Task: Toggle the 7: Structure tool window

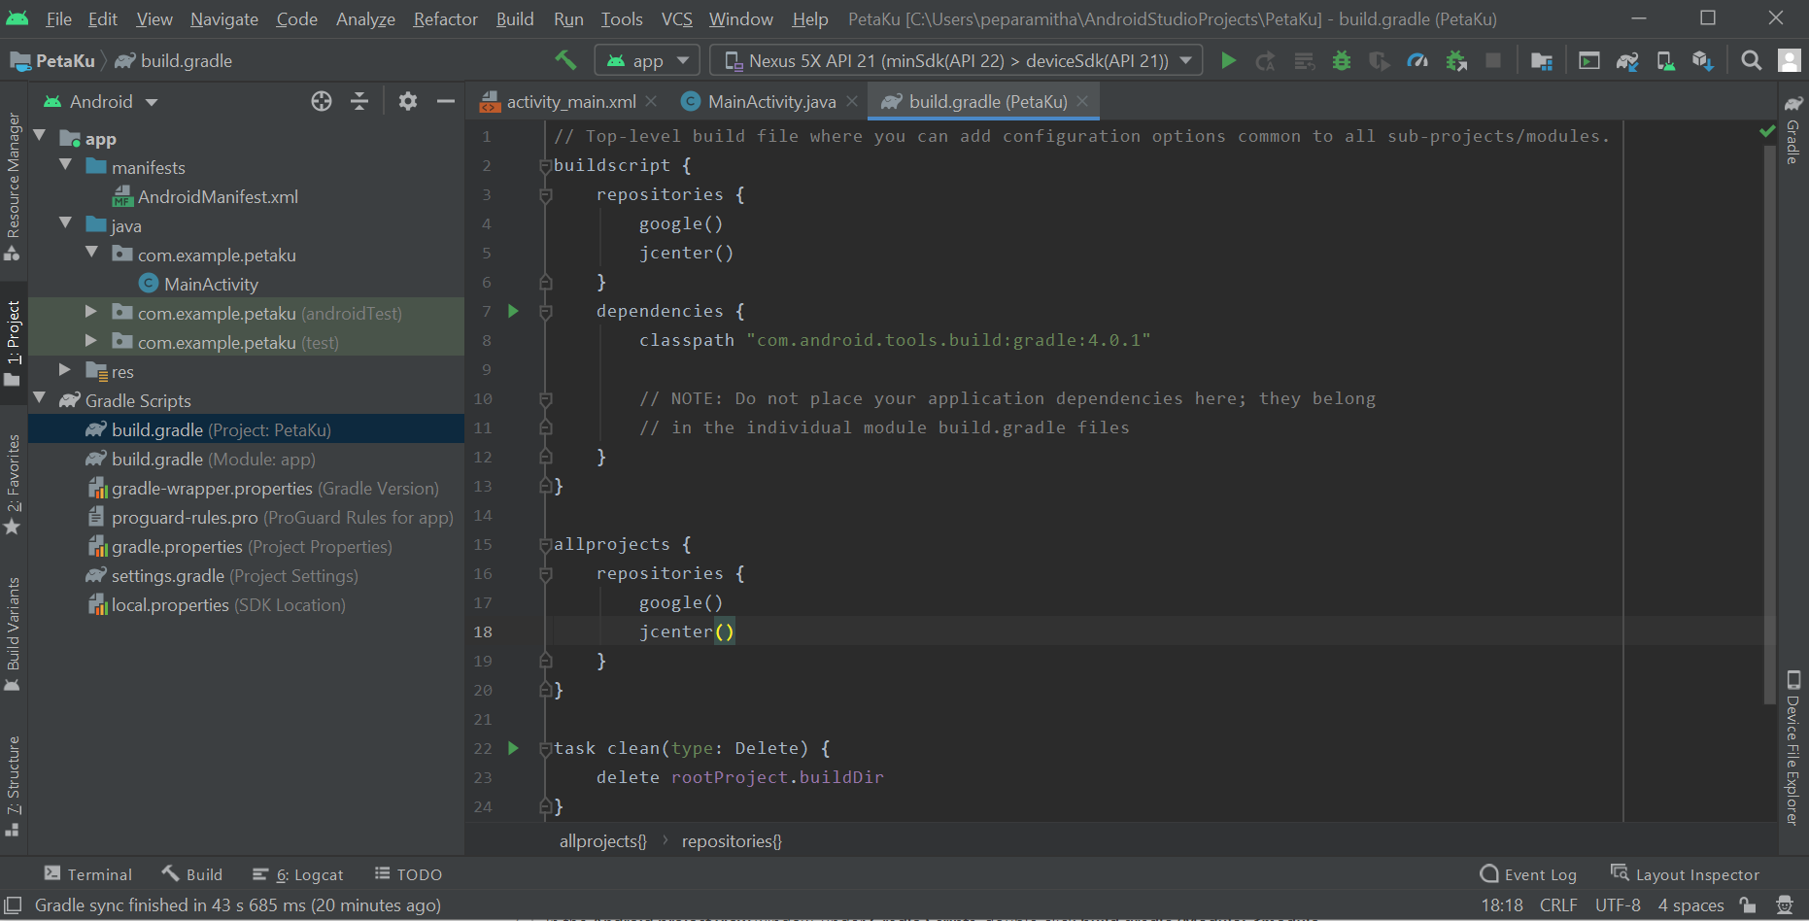Action: [x=14, y=785]
